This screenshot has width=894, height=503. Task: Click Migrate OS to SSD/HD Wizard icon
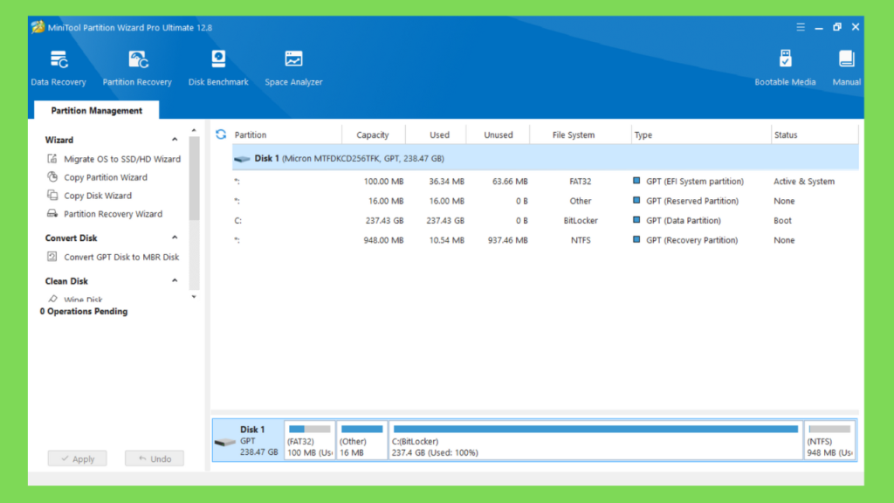click(52, 159)
